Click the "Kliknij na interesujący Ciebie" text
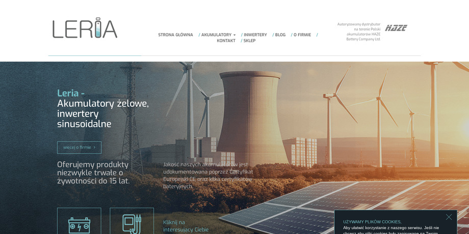Viewport: 469px width, 234px height. [x=186, y=226]
